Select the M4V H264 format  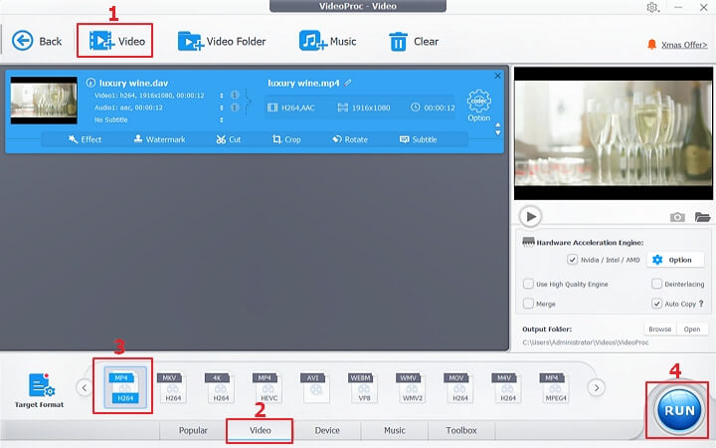(x=507, y=387)
